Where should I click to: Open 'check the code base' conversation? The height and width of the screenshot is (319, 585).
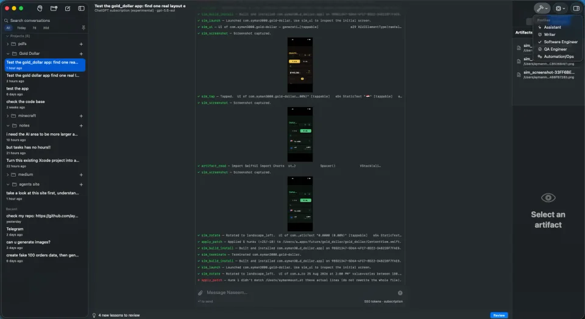click(44, 104)
